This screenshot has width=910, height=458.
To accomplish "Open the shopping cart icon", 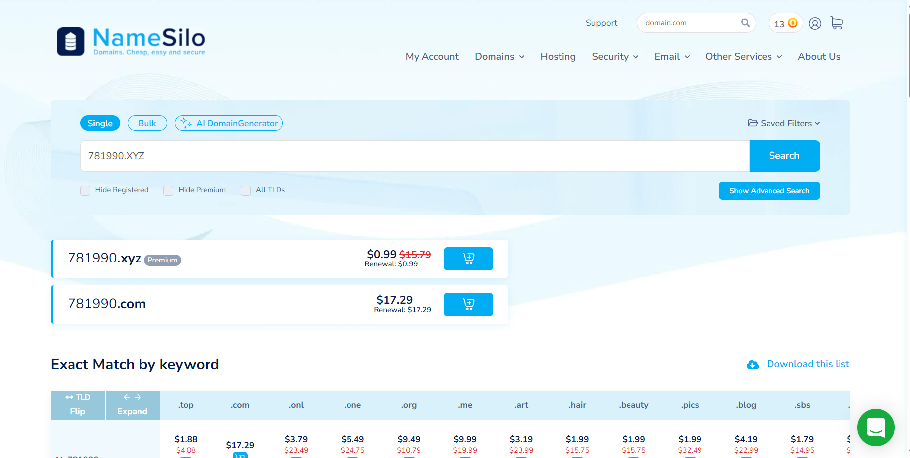I will click(837, 23).
